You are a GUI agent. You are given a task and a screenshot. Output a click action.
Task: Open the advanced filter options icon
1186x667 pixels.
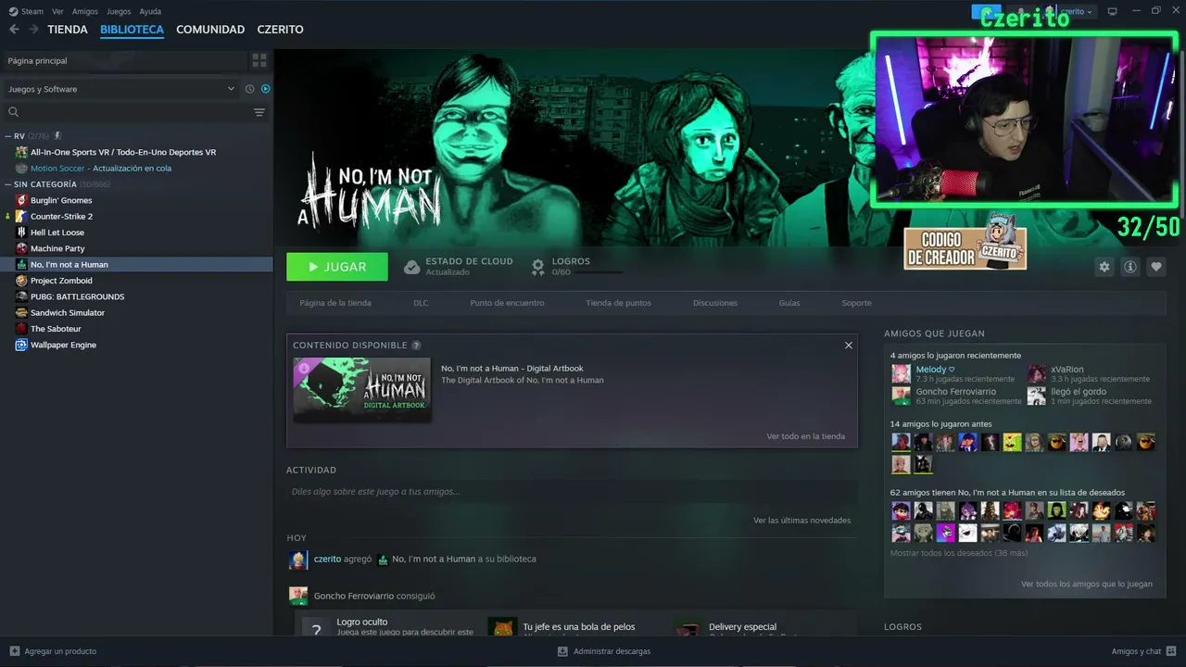(x=259, y=112)
